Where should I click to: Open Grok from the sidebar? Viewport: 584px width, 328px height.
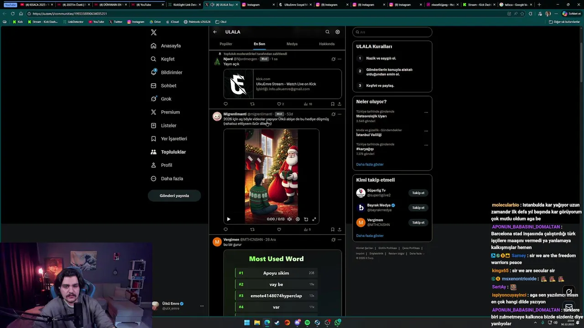click(161, 99)
